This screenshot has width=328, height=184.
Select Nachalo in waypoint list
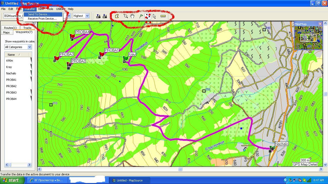click(x=11, y=73)
